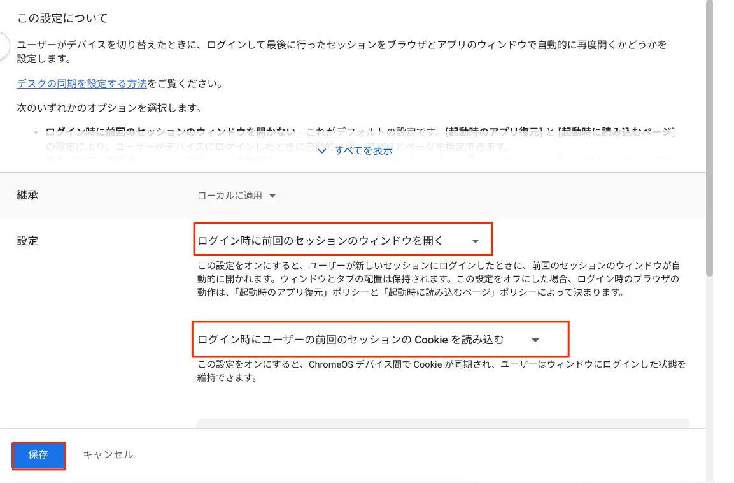This screenshot has height=483, width=734.
Task: Open the デスクの同期を設定する方法 link
Action: (x=82, y=83)
